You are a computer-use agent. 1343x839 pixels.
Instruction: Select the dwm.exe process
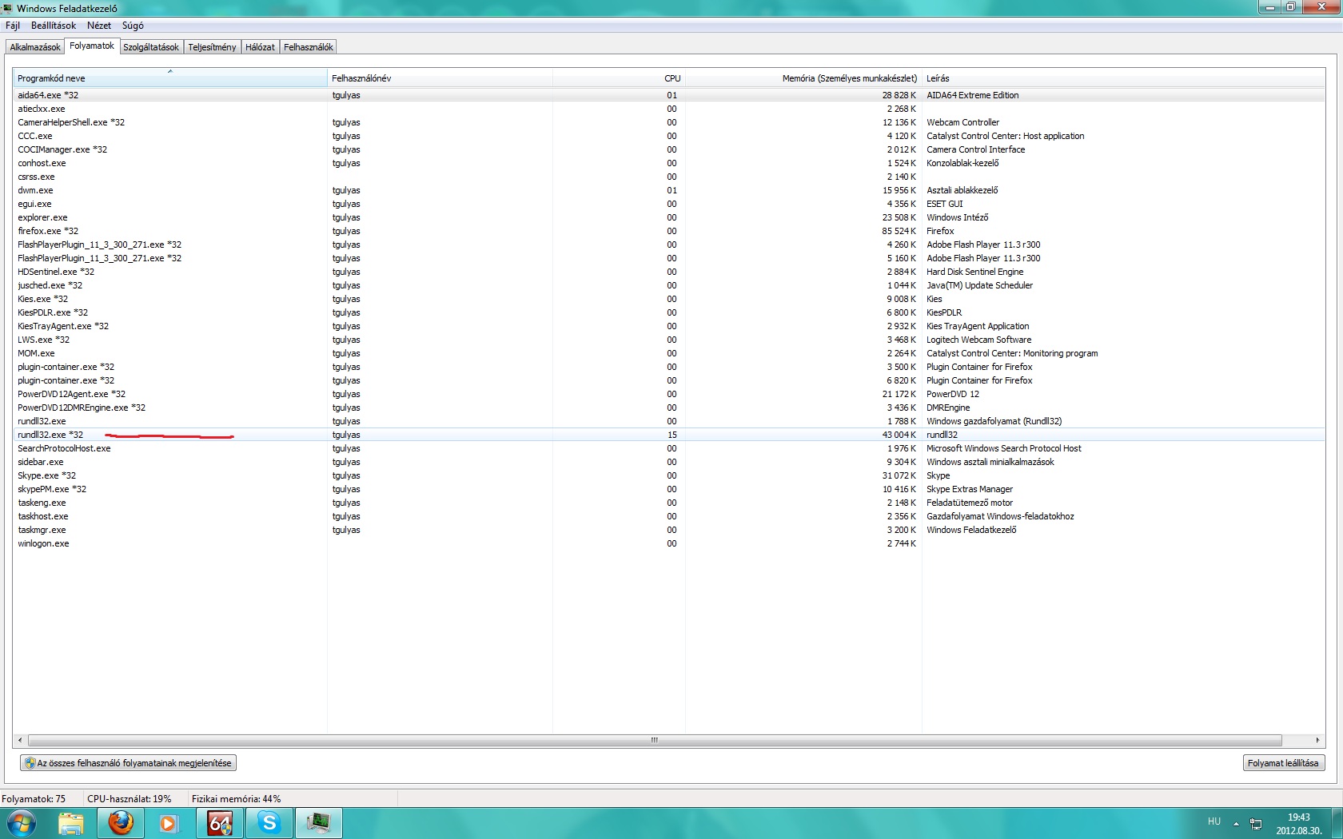point(668,190)
